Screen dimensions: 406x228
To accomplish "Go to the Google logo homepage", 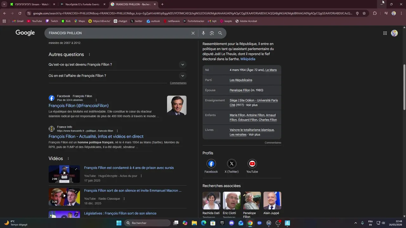I will [x=25, y=33].
